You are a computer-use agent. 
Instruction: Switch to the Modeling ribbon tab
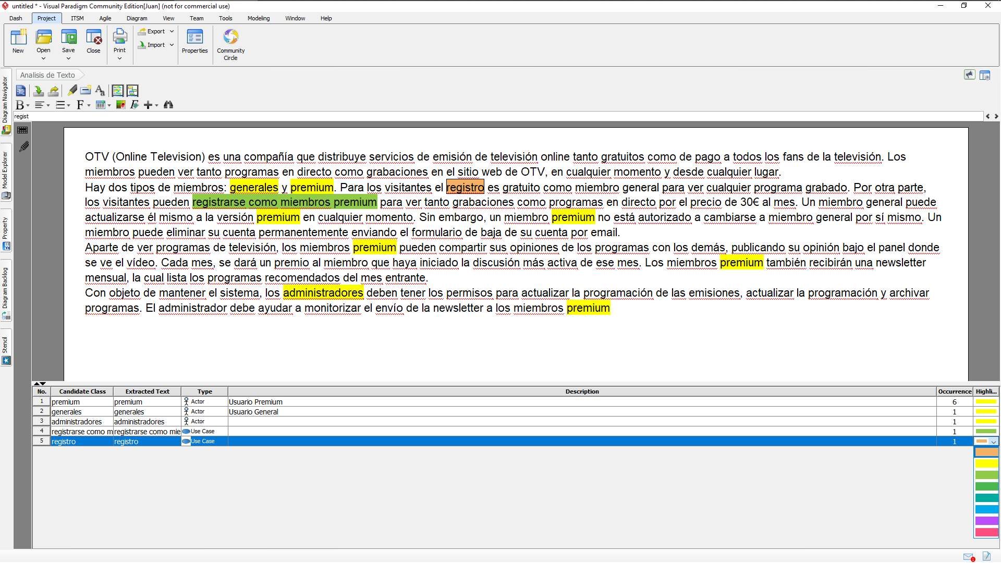click(x=259, y=18)
